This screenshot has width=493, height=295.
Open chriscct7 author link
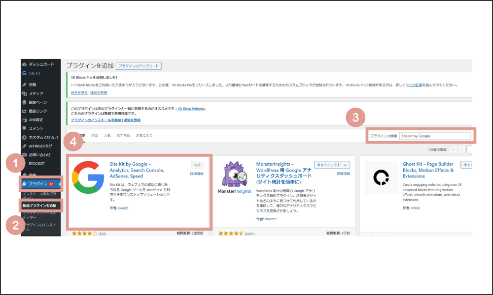(x=271, y=219)
